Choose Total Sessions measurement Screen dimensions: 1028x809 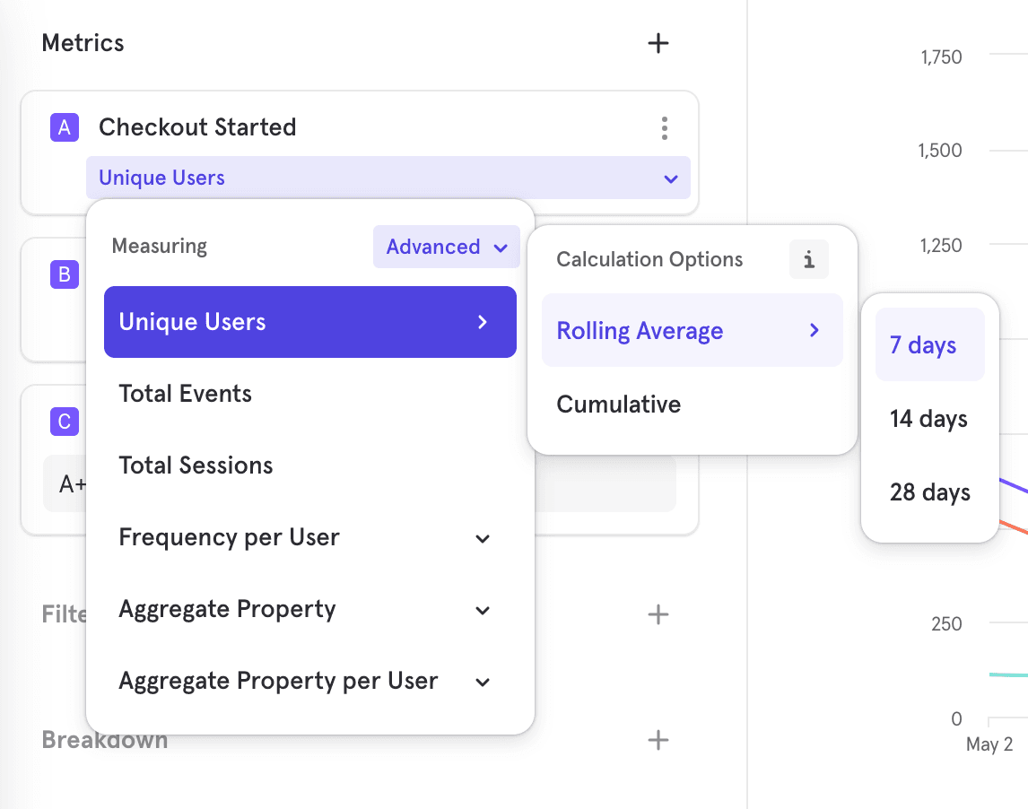196,465
